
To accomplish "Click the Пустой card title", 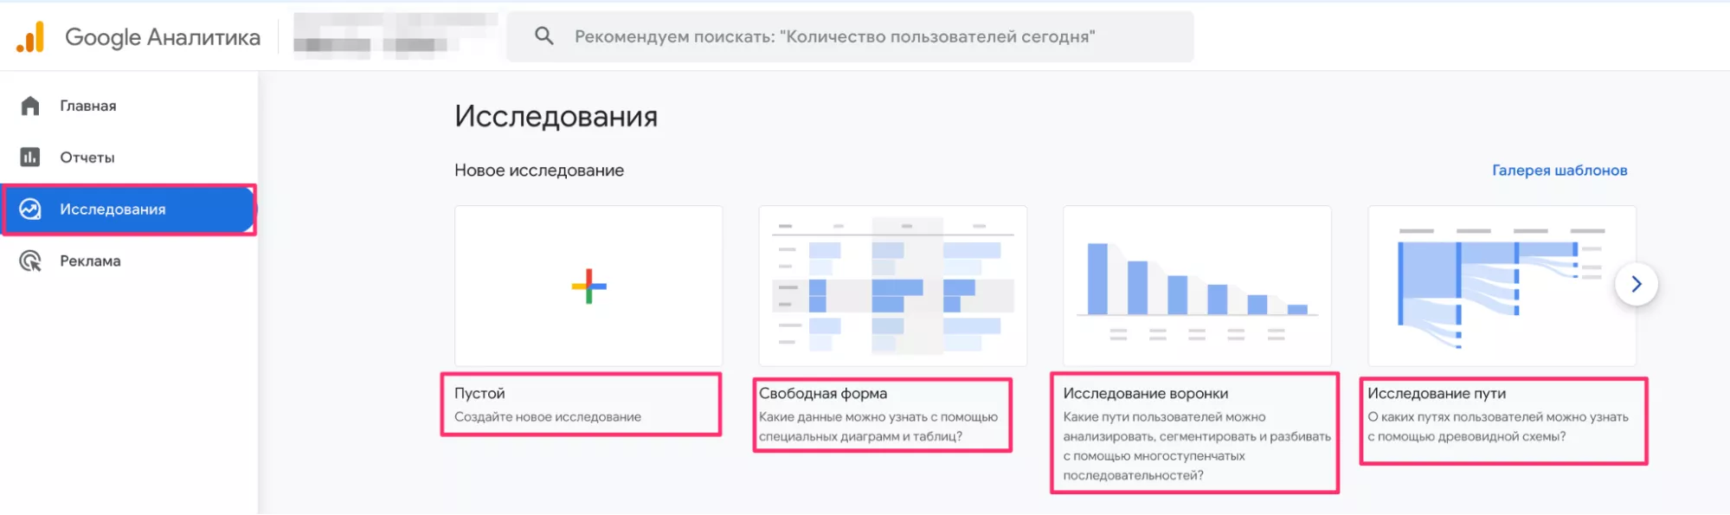I will point(479,393).
